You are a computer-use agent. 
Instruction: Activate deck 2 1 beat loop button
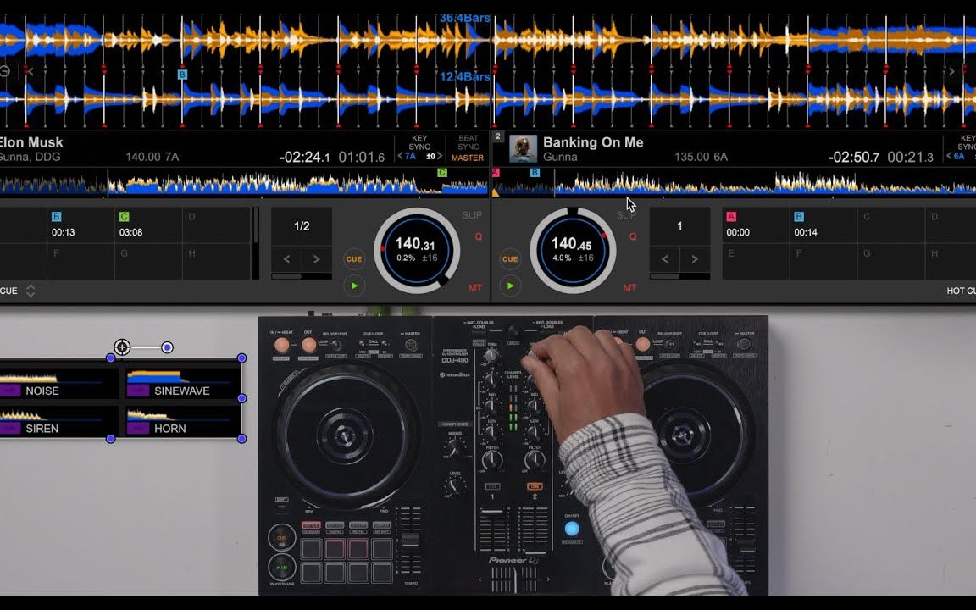coord(679,226)
